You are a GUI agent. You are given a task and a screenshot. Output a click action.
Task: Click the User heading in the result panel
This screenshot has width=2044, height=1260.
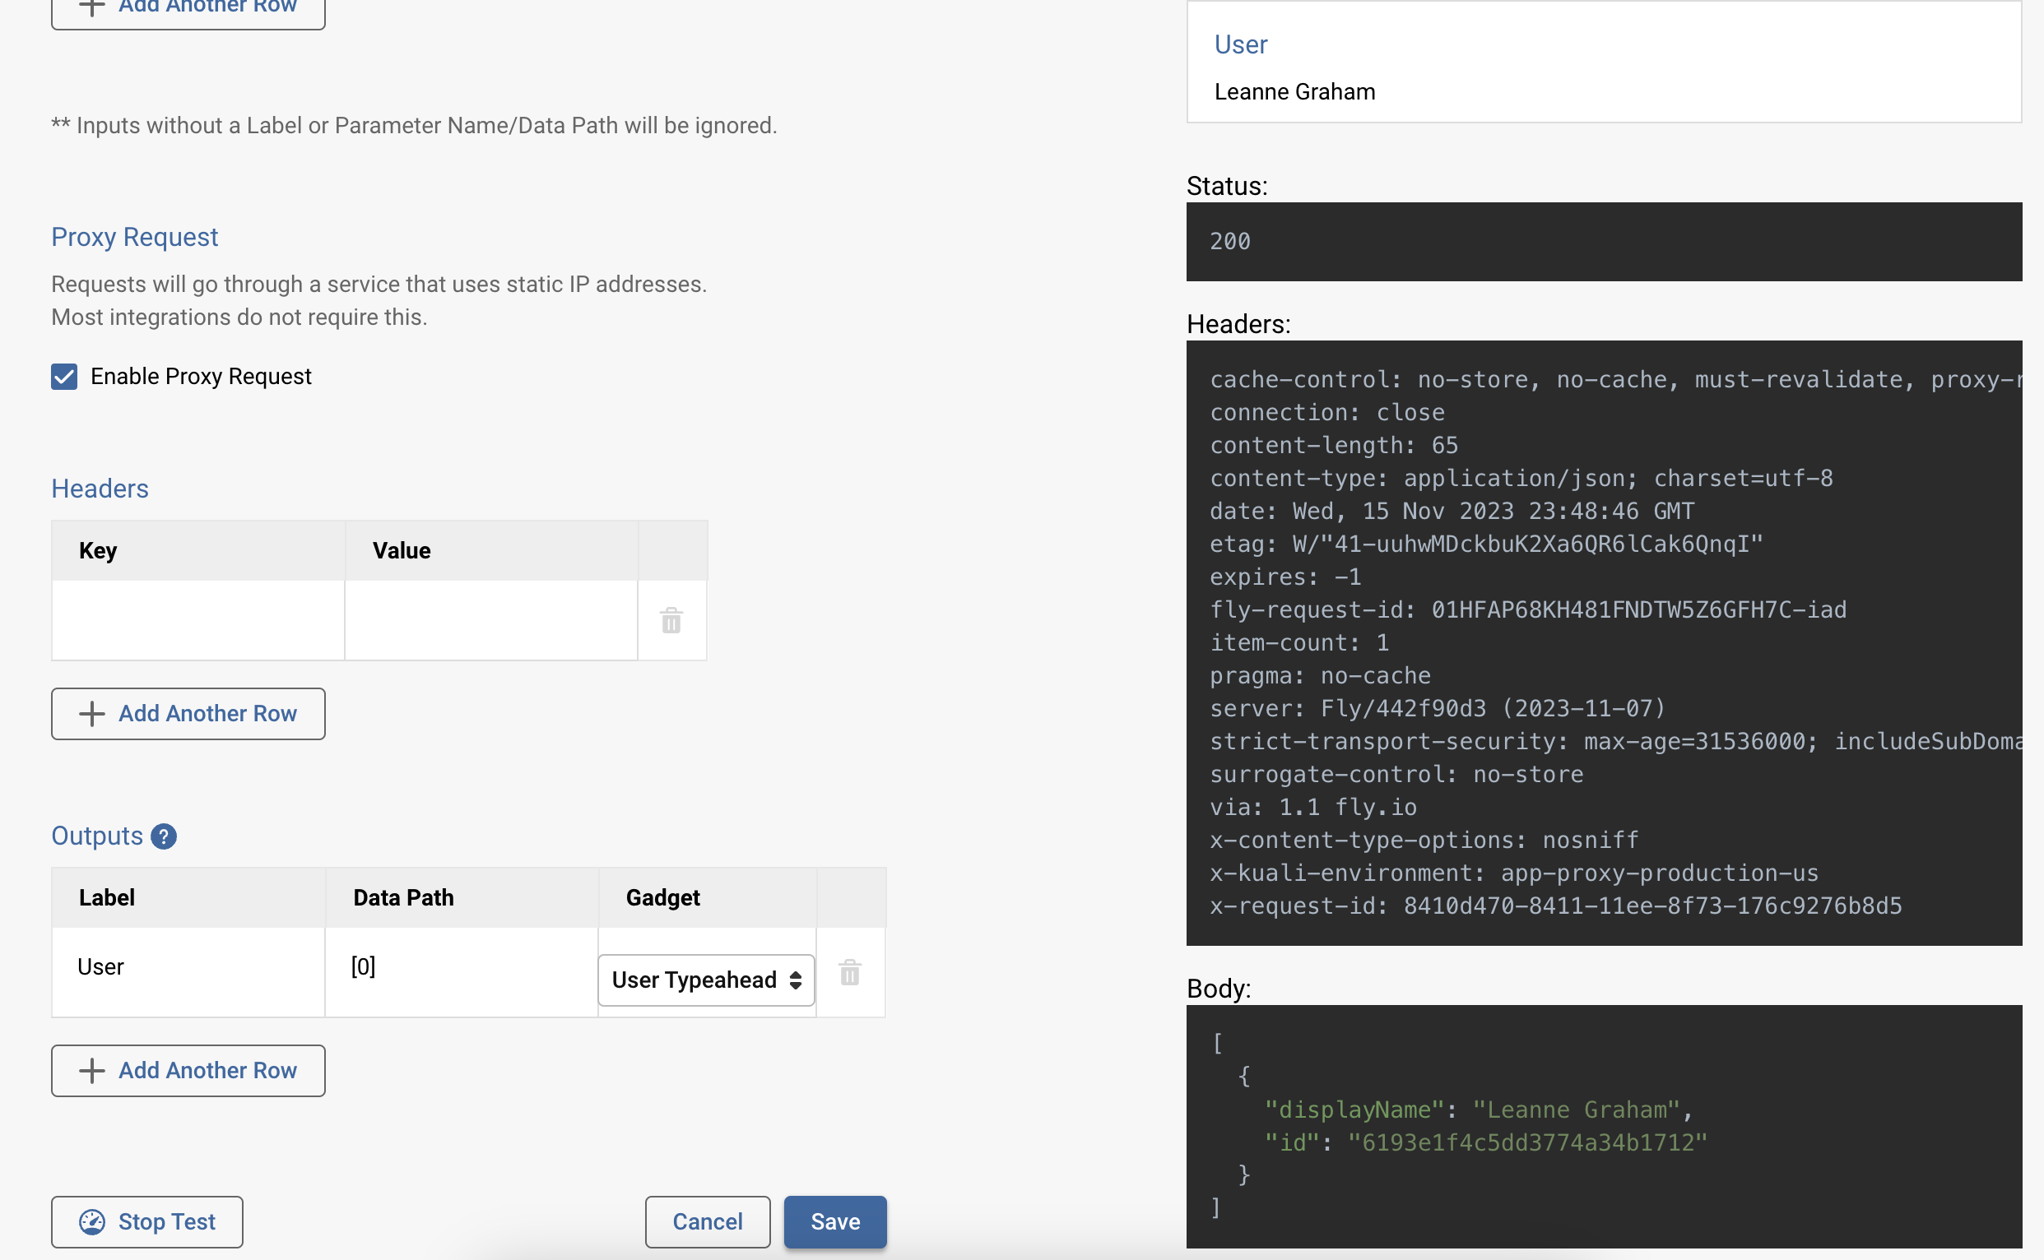[1239, 44]
